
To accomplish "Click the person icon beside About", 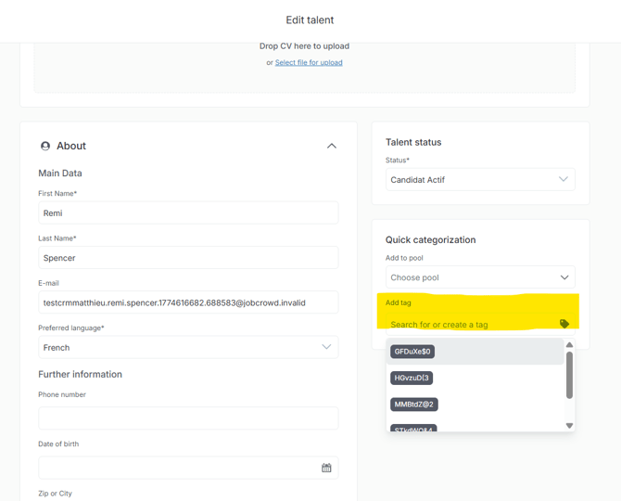I will coord(45,146).
